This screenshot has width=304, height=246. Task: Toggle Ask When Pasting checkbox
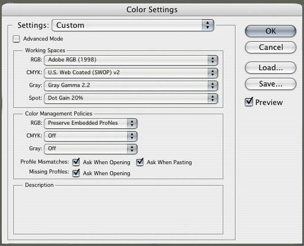click(x=140, y=162)
